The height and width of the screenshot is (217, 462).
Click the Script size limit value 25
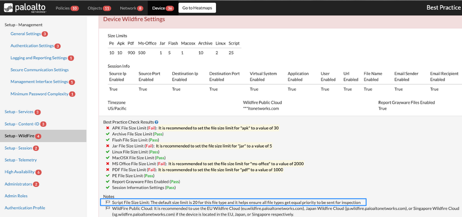point(231,53)
